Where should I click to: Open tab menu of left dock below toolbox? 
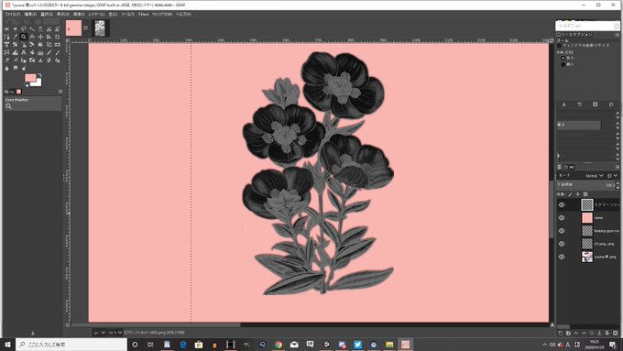click(60, 92)
